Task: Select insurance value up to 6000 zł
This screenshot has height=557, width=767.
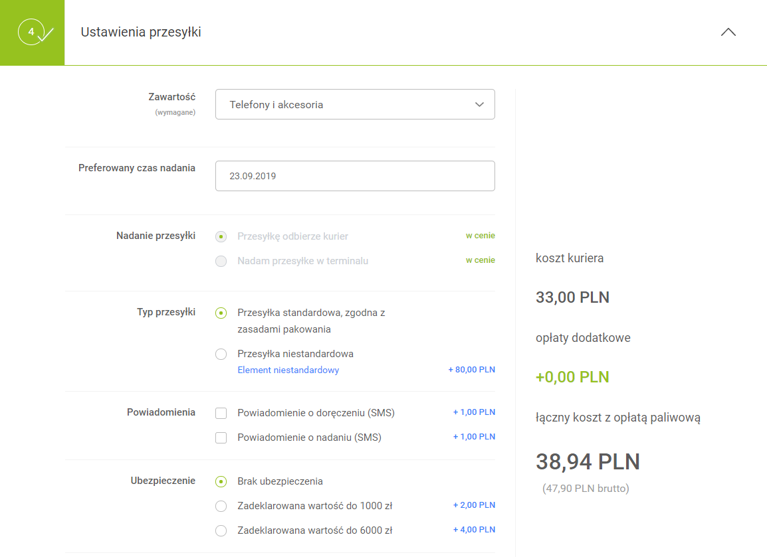Action: coord(221,531)
